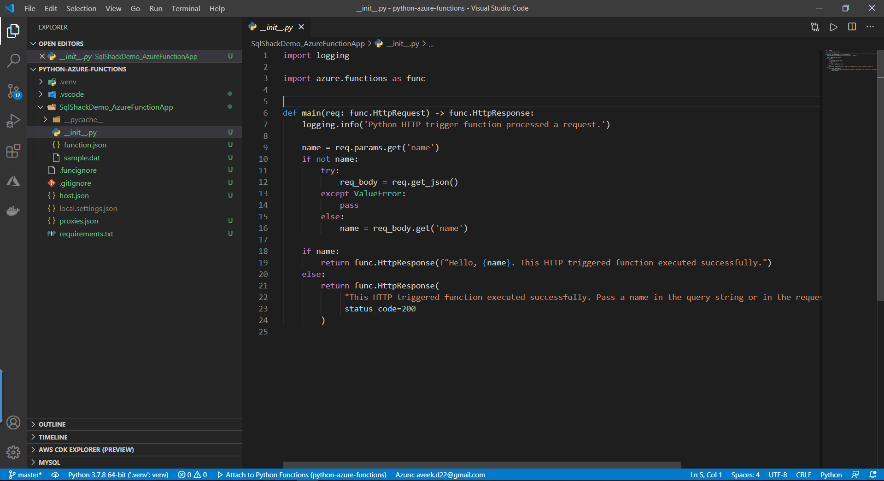Collapse the SqlShackDemo_AzureFunctionApp folder
Screen dimensions: 884x481
[x=116, y=107]
